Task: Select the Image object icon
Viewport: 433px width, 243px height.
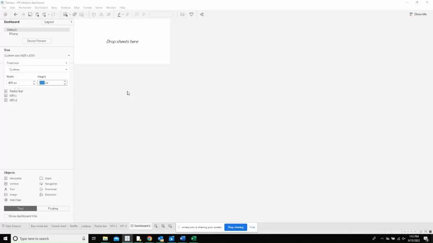Action: coord(6,194)
